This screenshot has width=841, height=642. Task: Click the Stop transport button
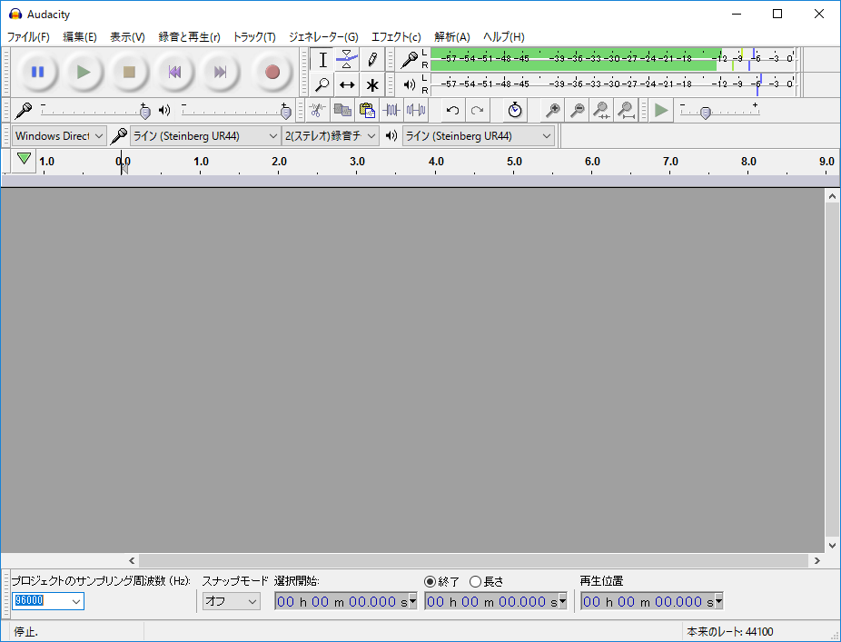[x=129, y=72]
